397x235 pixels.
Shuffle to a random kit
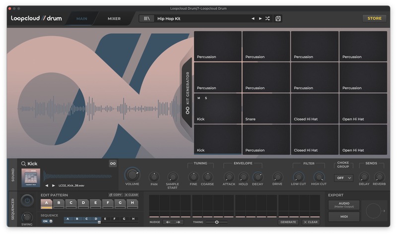tap(267, 18)
